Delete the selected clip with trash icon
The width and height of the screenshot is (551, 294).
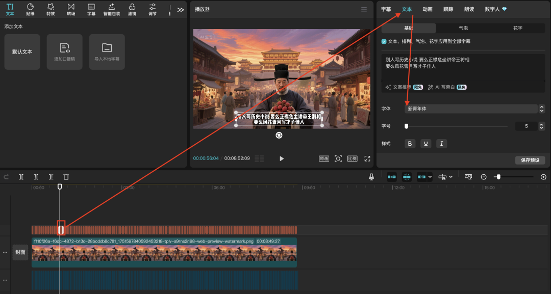click(66, 177)
